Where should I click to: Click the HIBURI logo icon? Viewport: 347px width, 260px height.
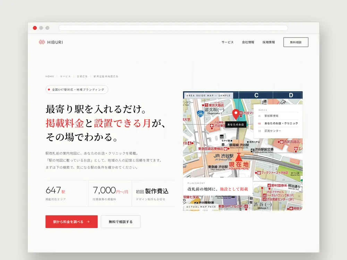pos(42,42)
